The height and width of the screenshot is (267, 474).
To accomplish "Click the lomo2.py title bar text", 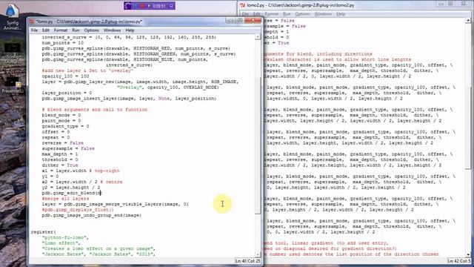I will tap(301, 5).
